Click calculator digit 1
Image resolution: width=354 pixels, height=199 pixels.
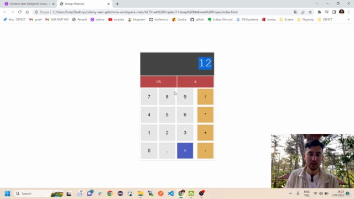click(x=149, y=133)
